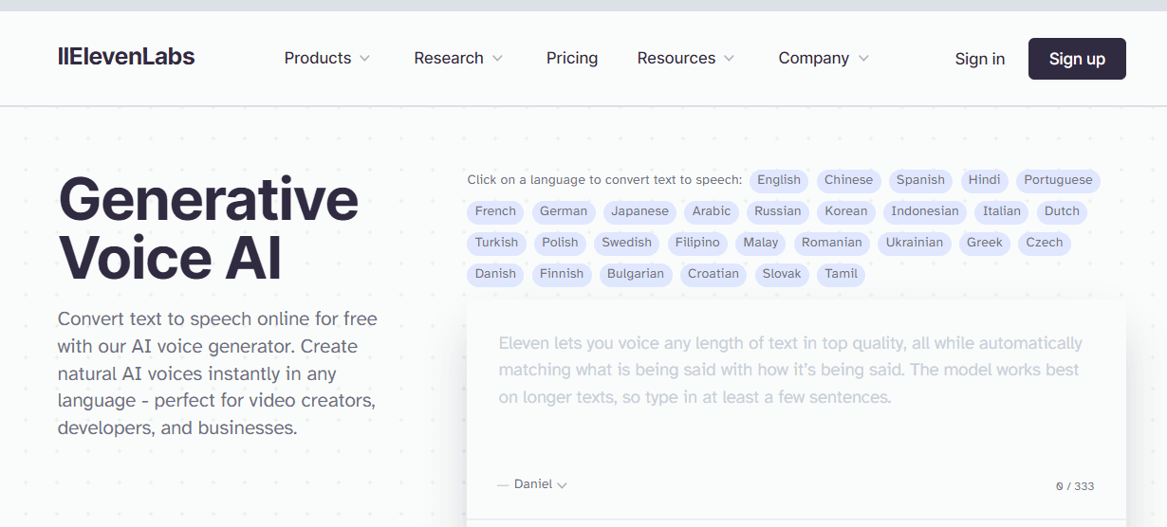Screen dimensions: 1167x527
Task: Choose Japanese as the language
Action: point(639,211)
